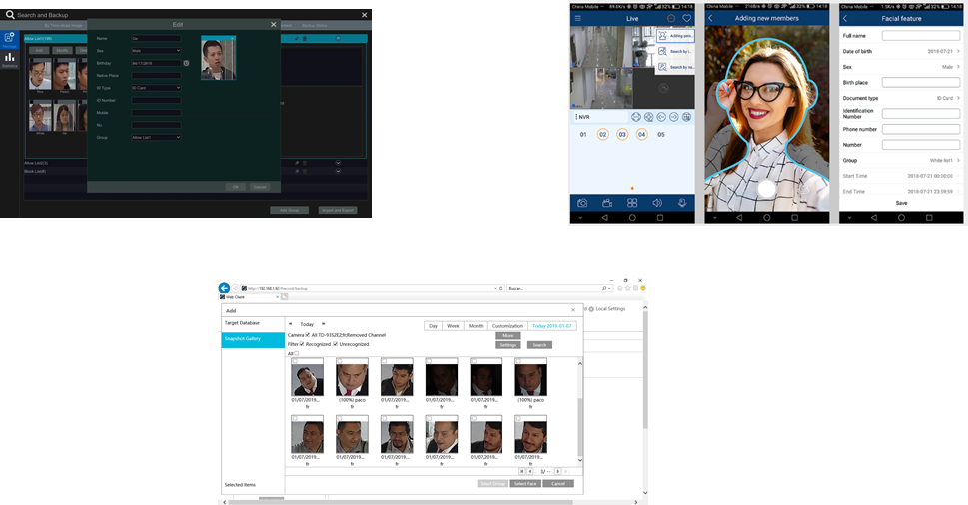This screenshot has width=968, height=505.
Task: Select channel 02 in Live screen
Action: click(603, 134)
